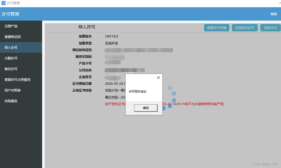Image resolution: width=281 pixels, height=168 pixels.
Task: Click the 帮助 link
Action: [x=274, y=14]
